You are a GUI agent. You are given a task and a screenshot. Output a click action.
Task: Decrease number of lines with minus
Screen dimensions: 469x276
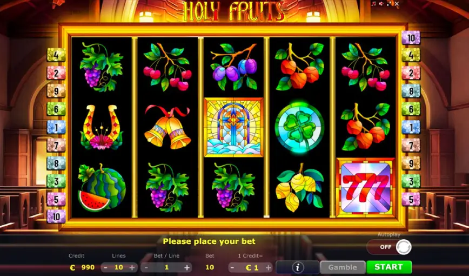pos(106,267)
